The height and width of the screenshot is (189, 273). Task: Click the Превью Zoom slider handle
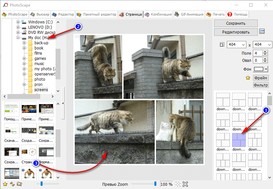(155, 184)
